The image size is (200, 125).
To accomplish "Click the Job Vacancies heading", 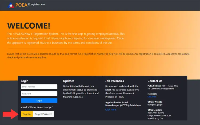I will click(x=115, y=81).
